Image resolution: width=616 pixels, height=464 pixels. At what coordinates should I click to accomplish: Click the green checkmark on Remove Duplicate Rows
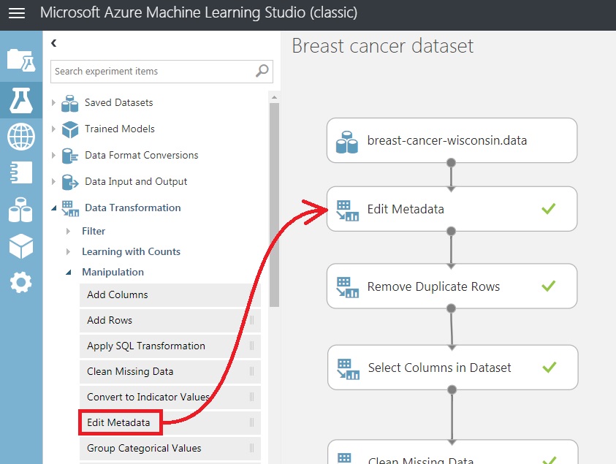point(549,286)
